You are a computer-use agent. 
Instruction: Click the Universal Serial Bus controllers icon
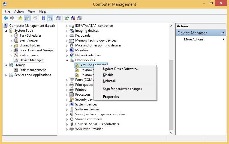tap(72, 124)
